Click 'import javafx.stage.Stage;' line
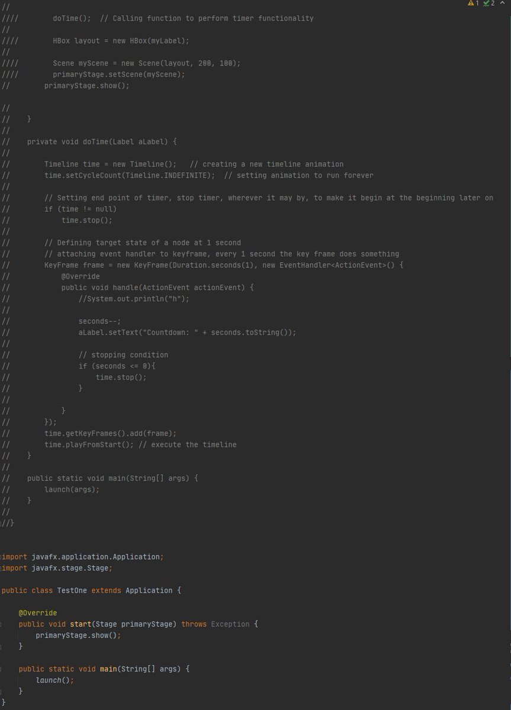This screenshot has width=511, height=710. click(56, 568)
